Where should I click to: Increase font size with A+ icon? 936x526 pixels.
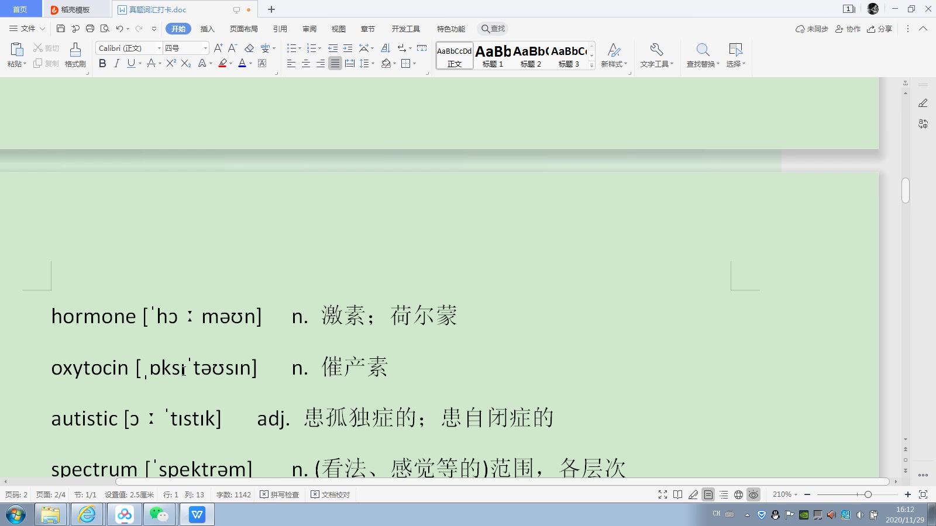tap(218, 48)
